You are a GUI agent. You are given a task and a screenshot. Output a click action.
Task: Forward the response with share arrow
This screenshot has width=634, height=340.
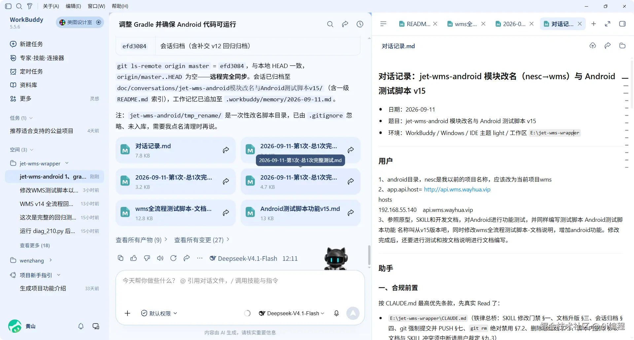[187, 258]
